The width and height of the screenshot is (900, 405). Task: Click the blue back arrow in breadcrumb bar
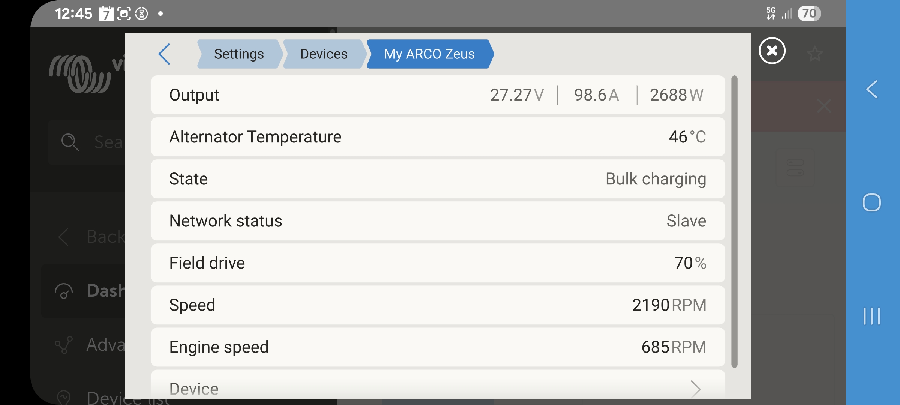(x=164, y=54)
